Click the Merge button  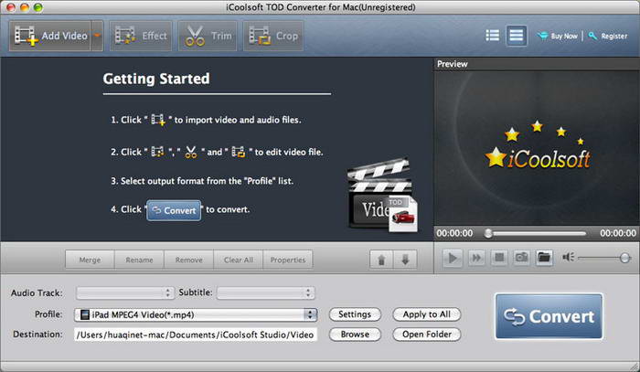[x=90, y=260]
